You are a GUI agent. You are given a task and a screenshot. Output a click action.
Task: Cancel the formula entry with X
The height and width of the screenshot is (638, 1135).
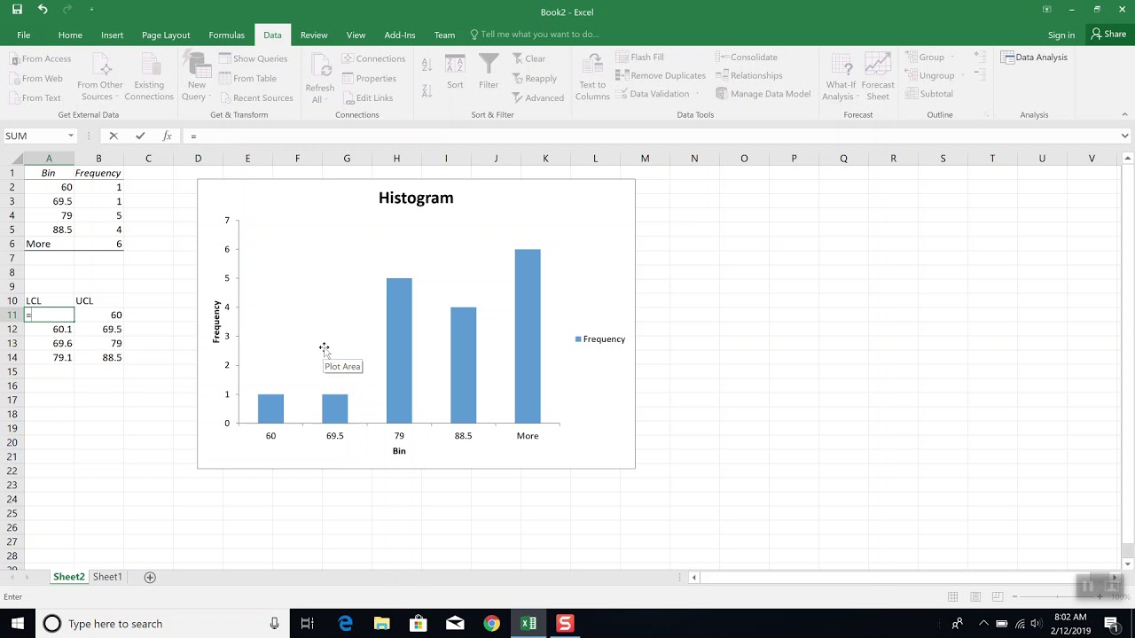(113, 136)
